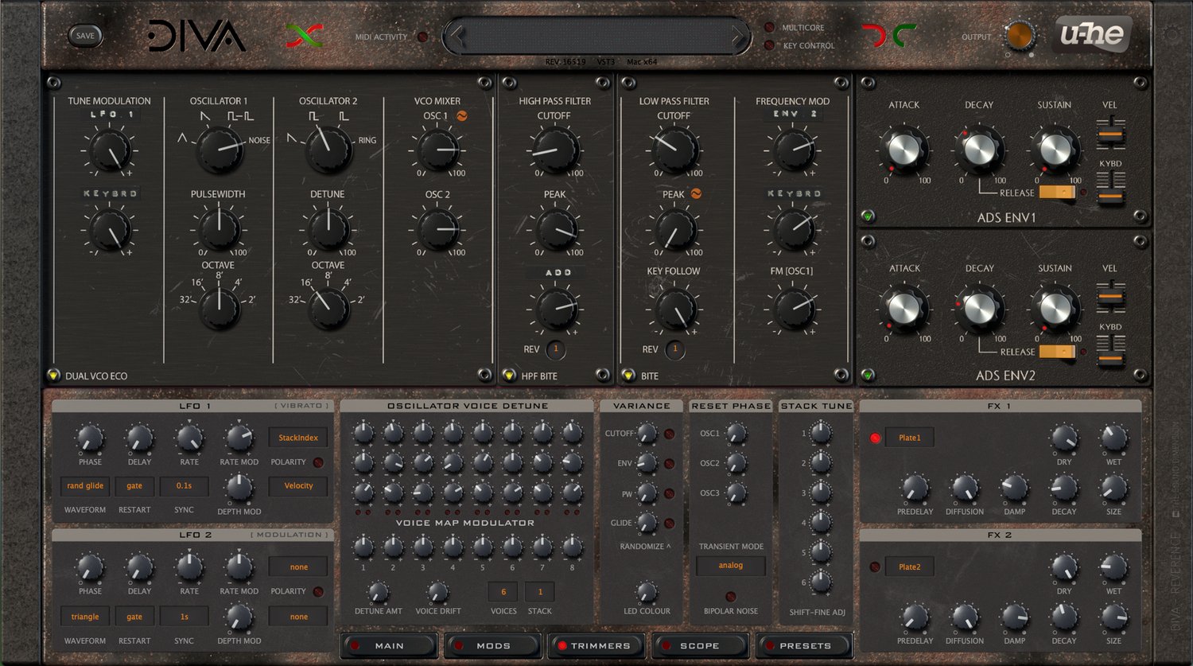The height and width of the screenshot is (666, 1193).
Task: Select next preset with right arrow
Action: [739, 36]
